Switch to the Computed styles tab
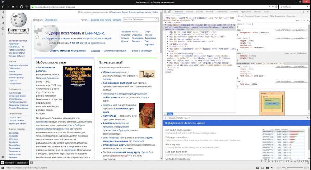 pyautogui.click(x=249, y=16)
